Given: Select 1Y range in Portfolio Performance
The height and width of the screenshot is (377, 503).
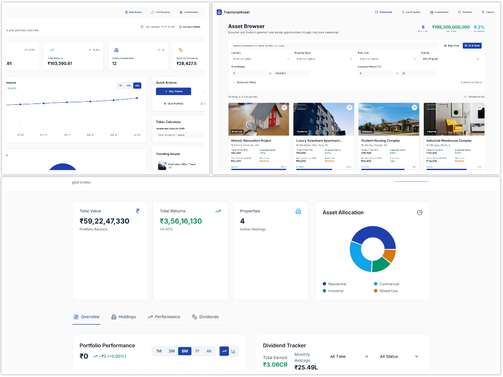Looking at the screenshot, I should tap(197, 351).
